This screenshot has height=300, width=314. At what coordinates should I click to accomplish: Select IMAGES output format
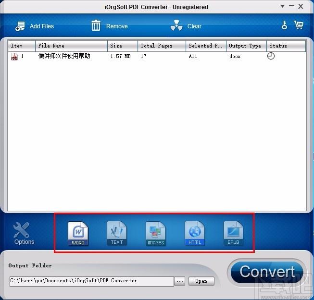(156, 233)
